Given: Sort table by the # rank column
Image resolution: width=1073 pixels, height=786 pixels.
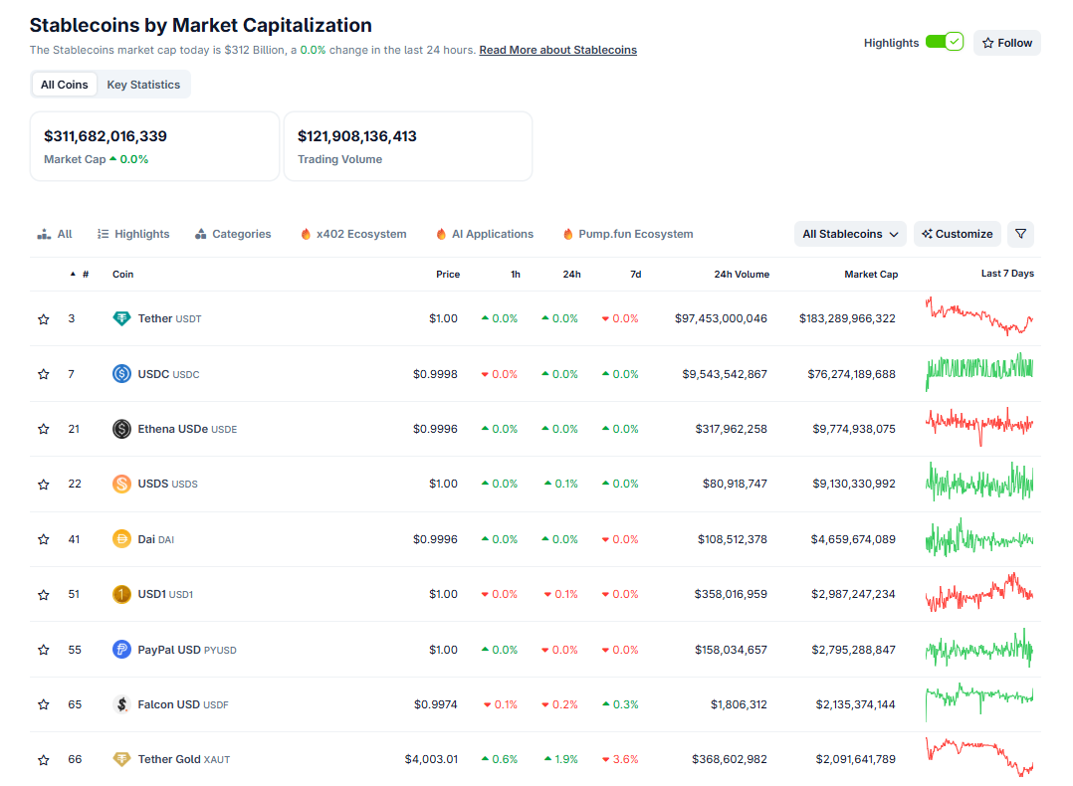Looking at the screenshot, I should pyautogui.click(x=85, y=274).
